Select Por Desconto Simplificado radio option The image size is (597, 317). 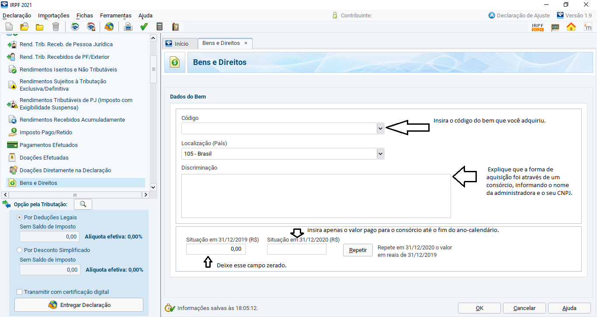[x=19, y=250]
